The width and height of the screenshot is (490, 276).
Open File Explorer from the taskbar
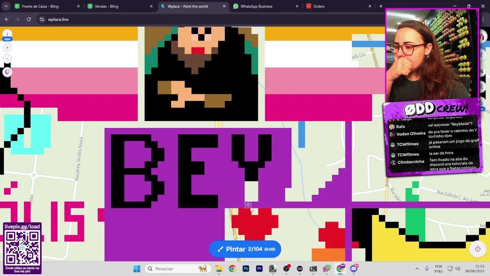(x=219, y=269)
